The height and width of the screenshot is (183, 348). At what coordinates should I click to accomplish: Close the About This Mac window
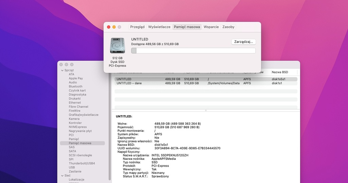pyautogui.click(x=108, y=27)
